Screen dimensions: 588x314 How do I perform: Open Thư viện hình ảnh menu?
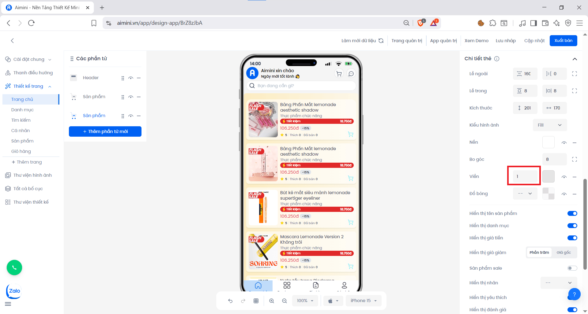32,175
